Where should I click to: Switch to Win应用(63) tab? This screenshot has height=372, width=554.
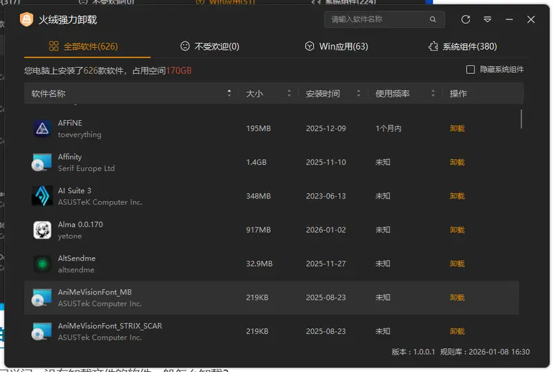pyautogui.click(x=337, y=46)
